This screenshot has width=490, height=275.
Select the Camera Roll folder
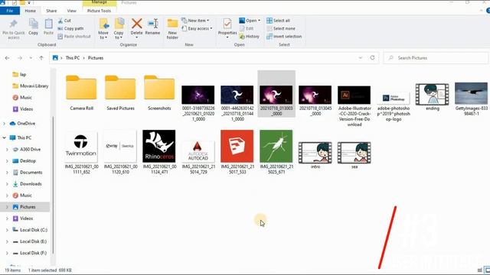81,92
